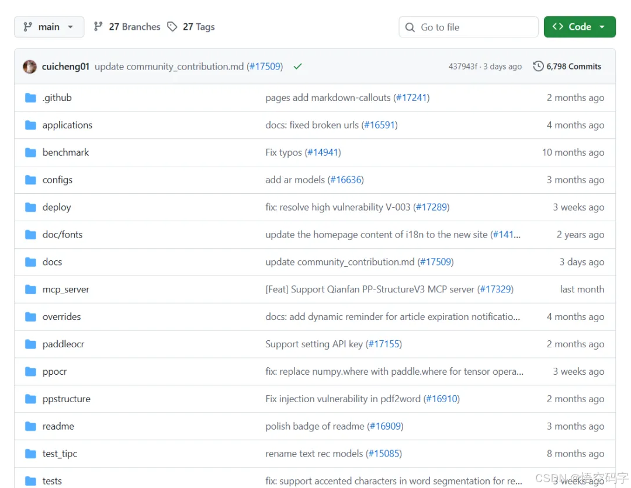Screen dimensions: 631x488
Task: Click the folder icon for doc/fonts
Action: pyautogui.click(x=30, y=234)
